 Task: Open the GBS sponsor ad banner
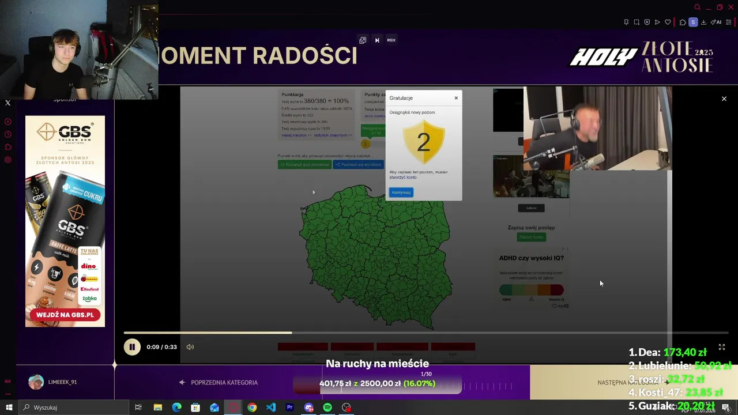tap(65, 221)
